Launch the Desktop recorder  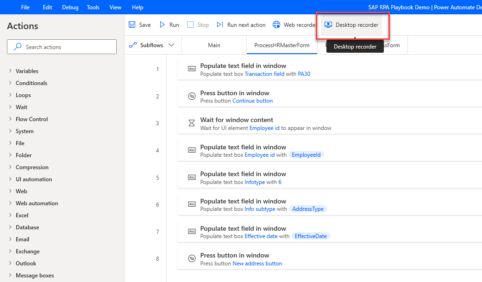point(351,25)
